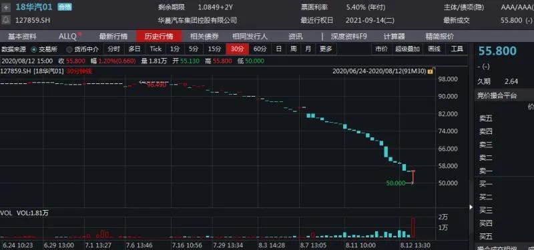Viewport: 534px width, 250px height.
Task: Click the 6.24 10:23 time axis label
Action: tap(18, 245)
